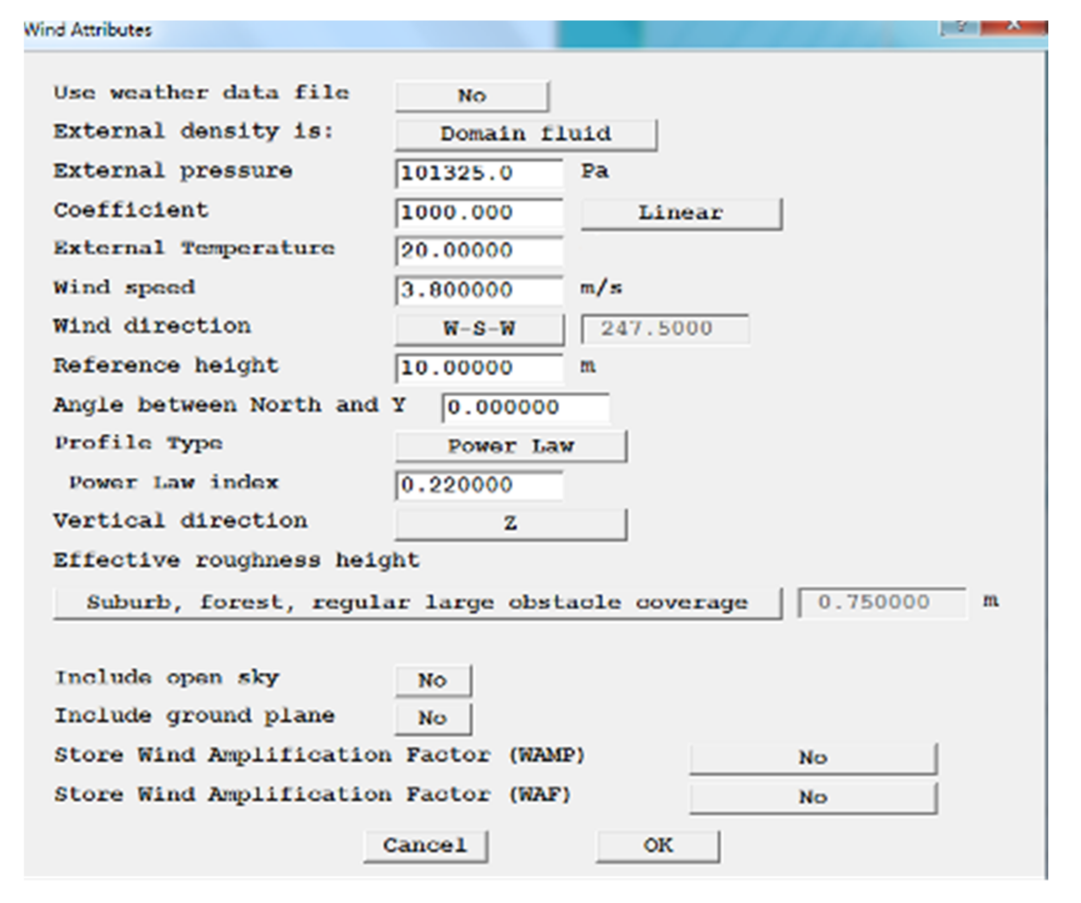Click the 247.5000 wind angle field
Viewport: 1081px width, 903px height.
(664, 329)
